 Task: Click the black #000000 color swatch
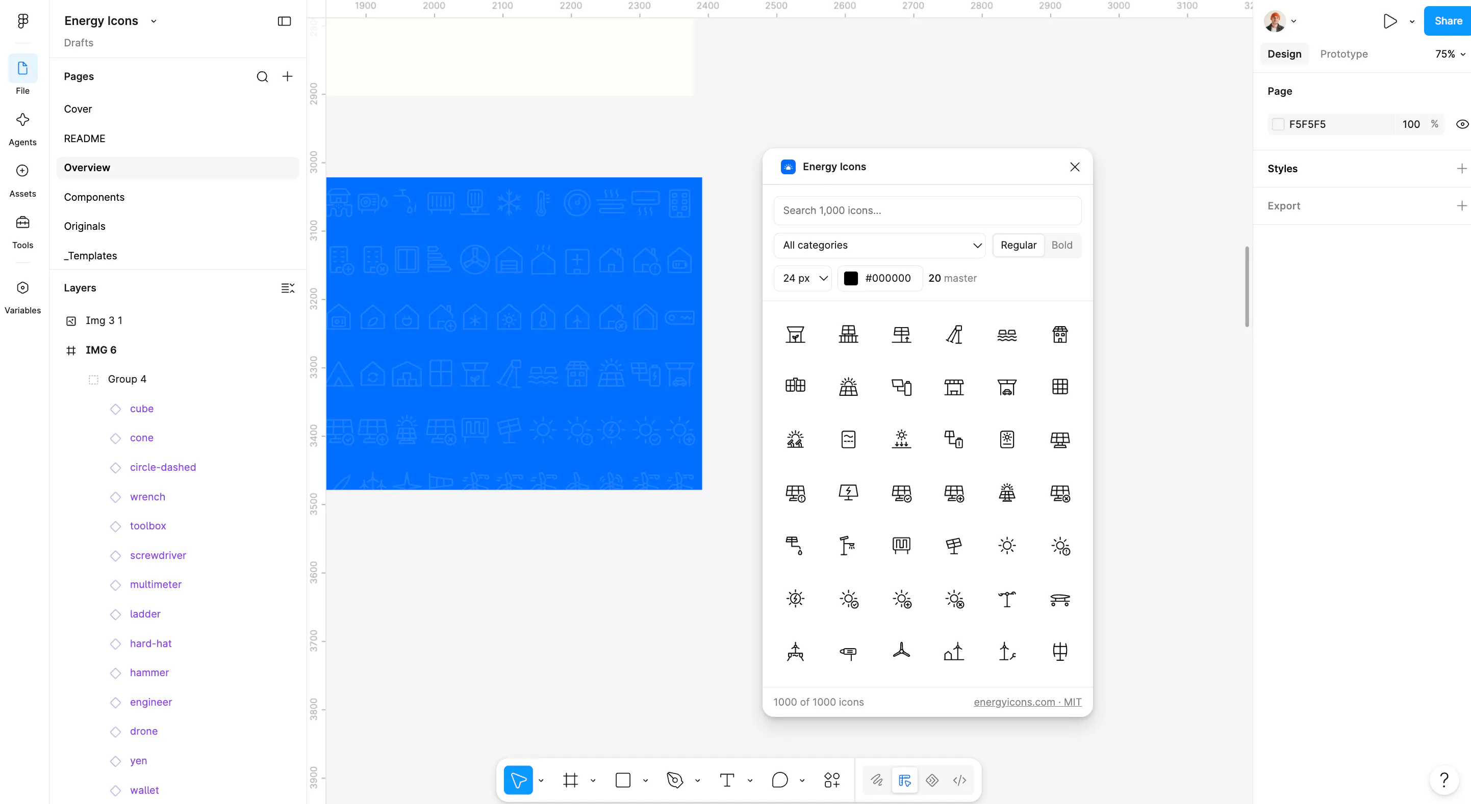coord(851,278)
